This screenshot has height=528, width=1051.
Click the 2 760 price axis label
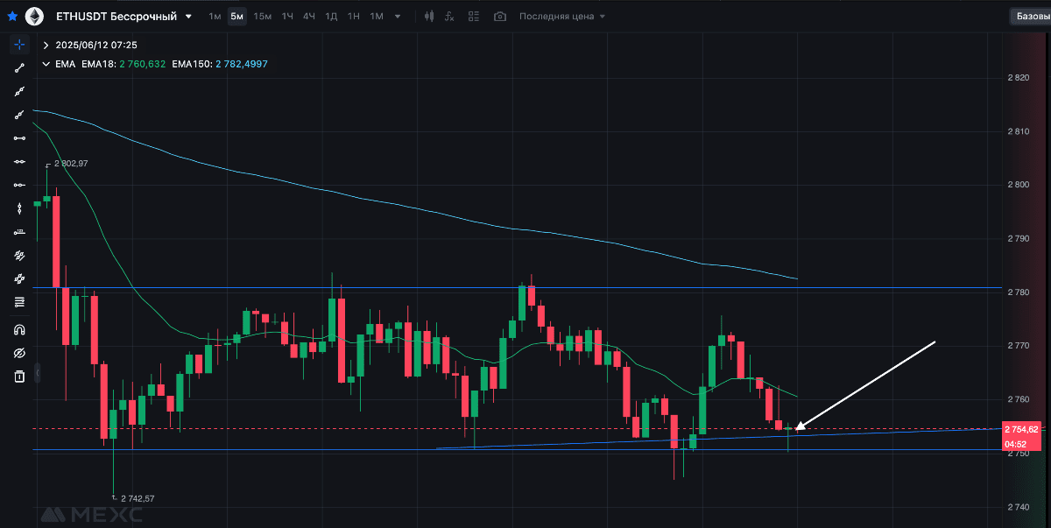coord(1019,399)
